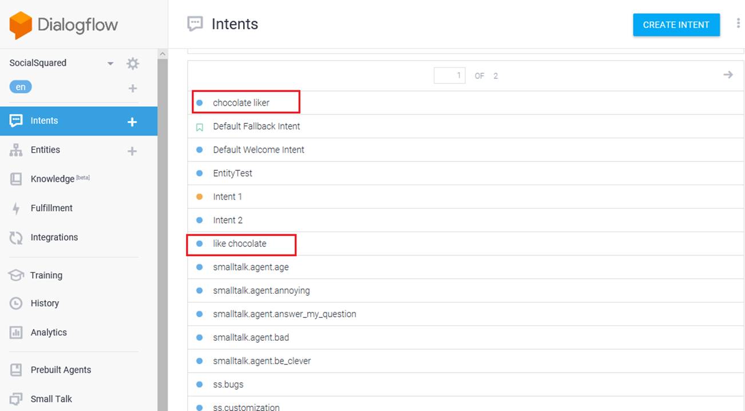Click the Create Intent button
Viewport: 745px width, 411px height.
click(x=676, y=25)
